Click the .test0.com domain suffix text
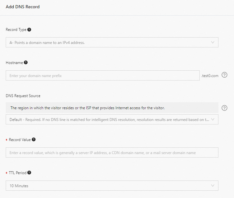The width and height of the screenshot is (234, 198). click(210, 76)
